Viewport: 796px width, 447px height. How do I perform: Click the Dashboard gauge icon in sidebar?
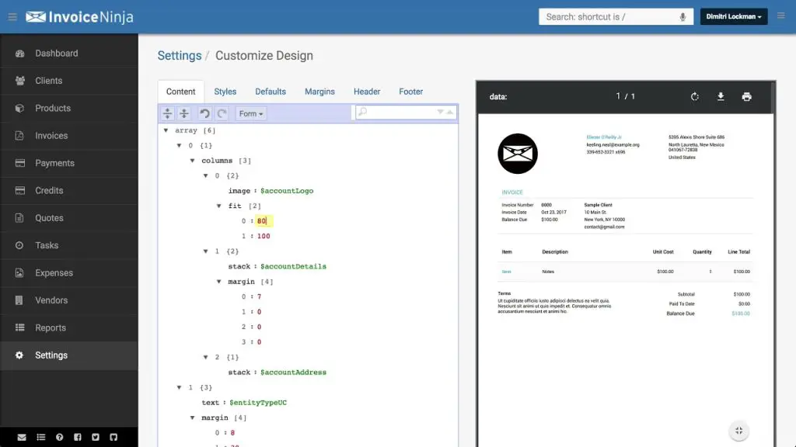(19, 54)
